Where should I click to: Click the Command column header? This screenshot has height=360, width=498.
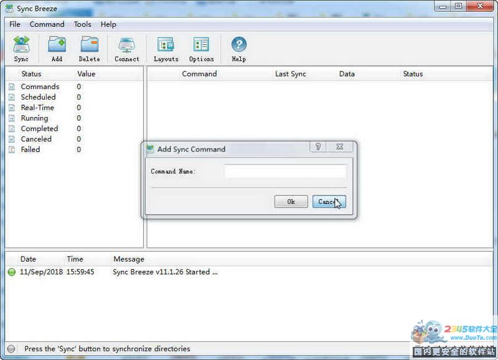(x=199, y=73)
